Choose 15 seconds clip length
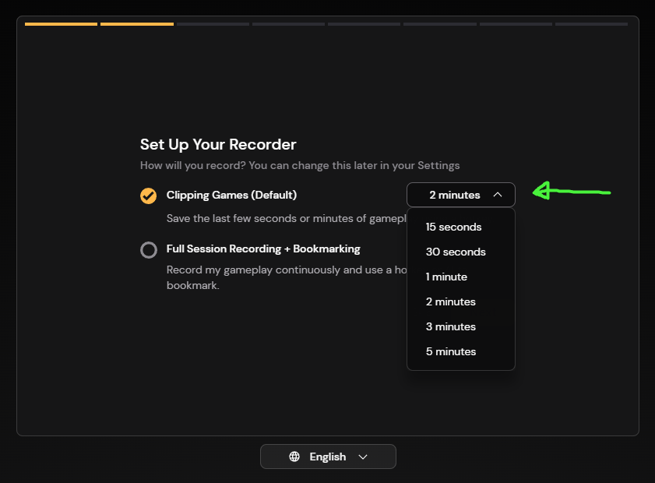Screen dimensions: 655x483 point(453,227)
